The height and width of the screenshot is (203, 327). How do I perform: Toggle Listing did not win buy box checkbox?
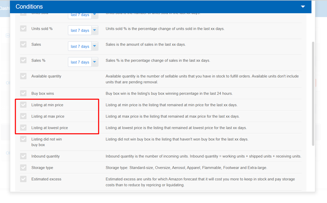click(x=23, y=139)
